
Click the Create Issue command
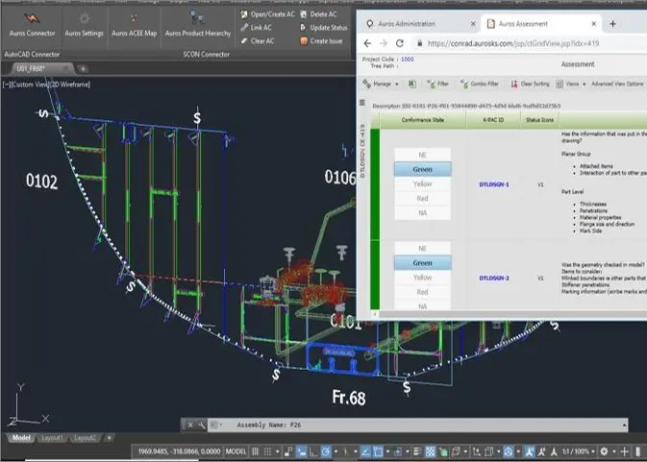tap(321, 40)
